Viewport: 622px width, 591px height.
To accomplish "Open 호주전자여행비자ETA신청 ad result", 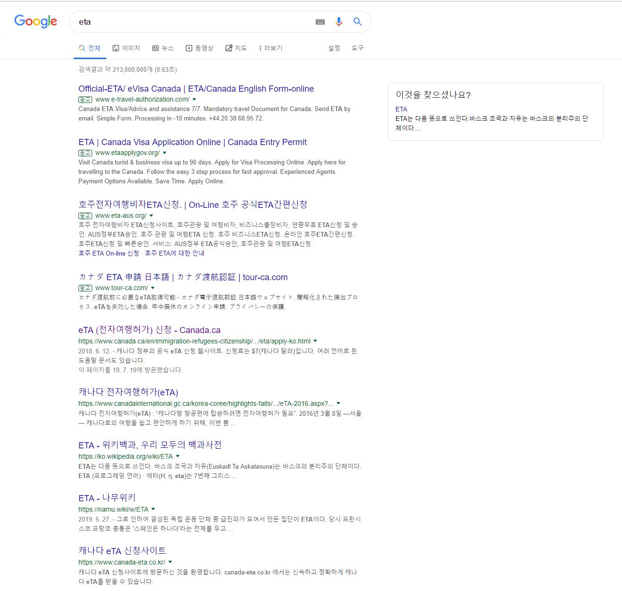I will pyautogui.click(x=193, y=205).
